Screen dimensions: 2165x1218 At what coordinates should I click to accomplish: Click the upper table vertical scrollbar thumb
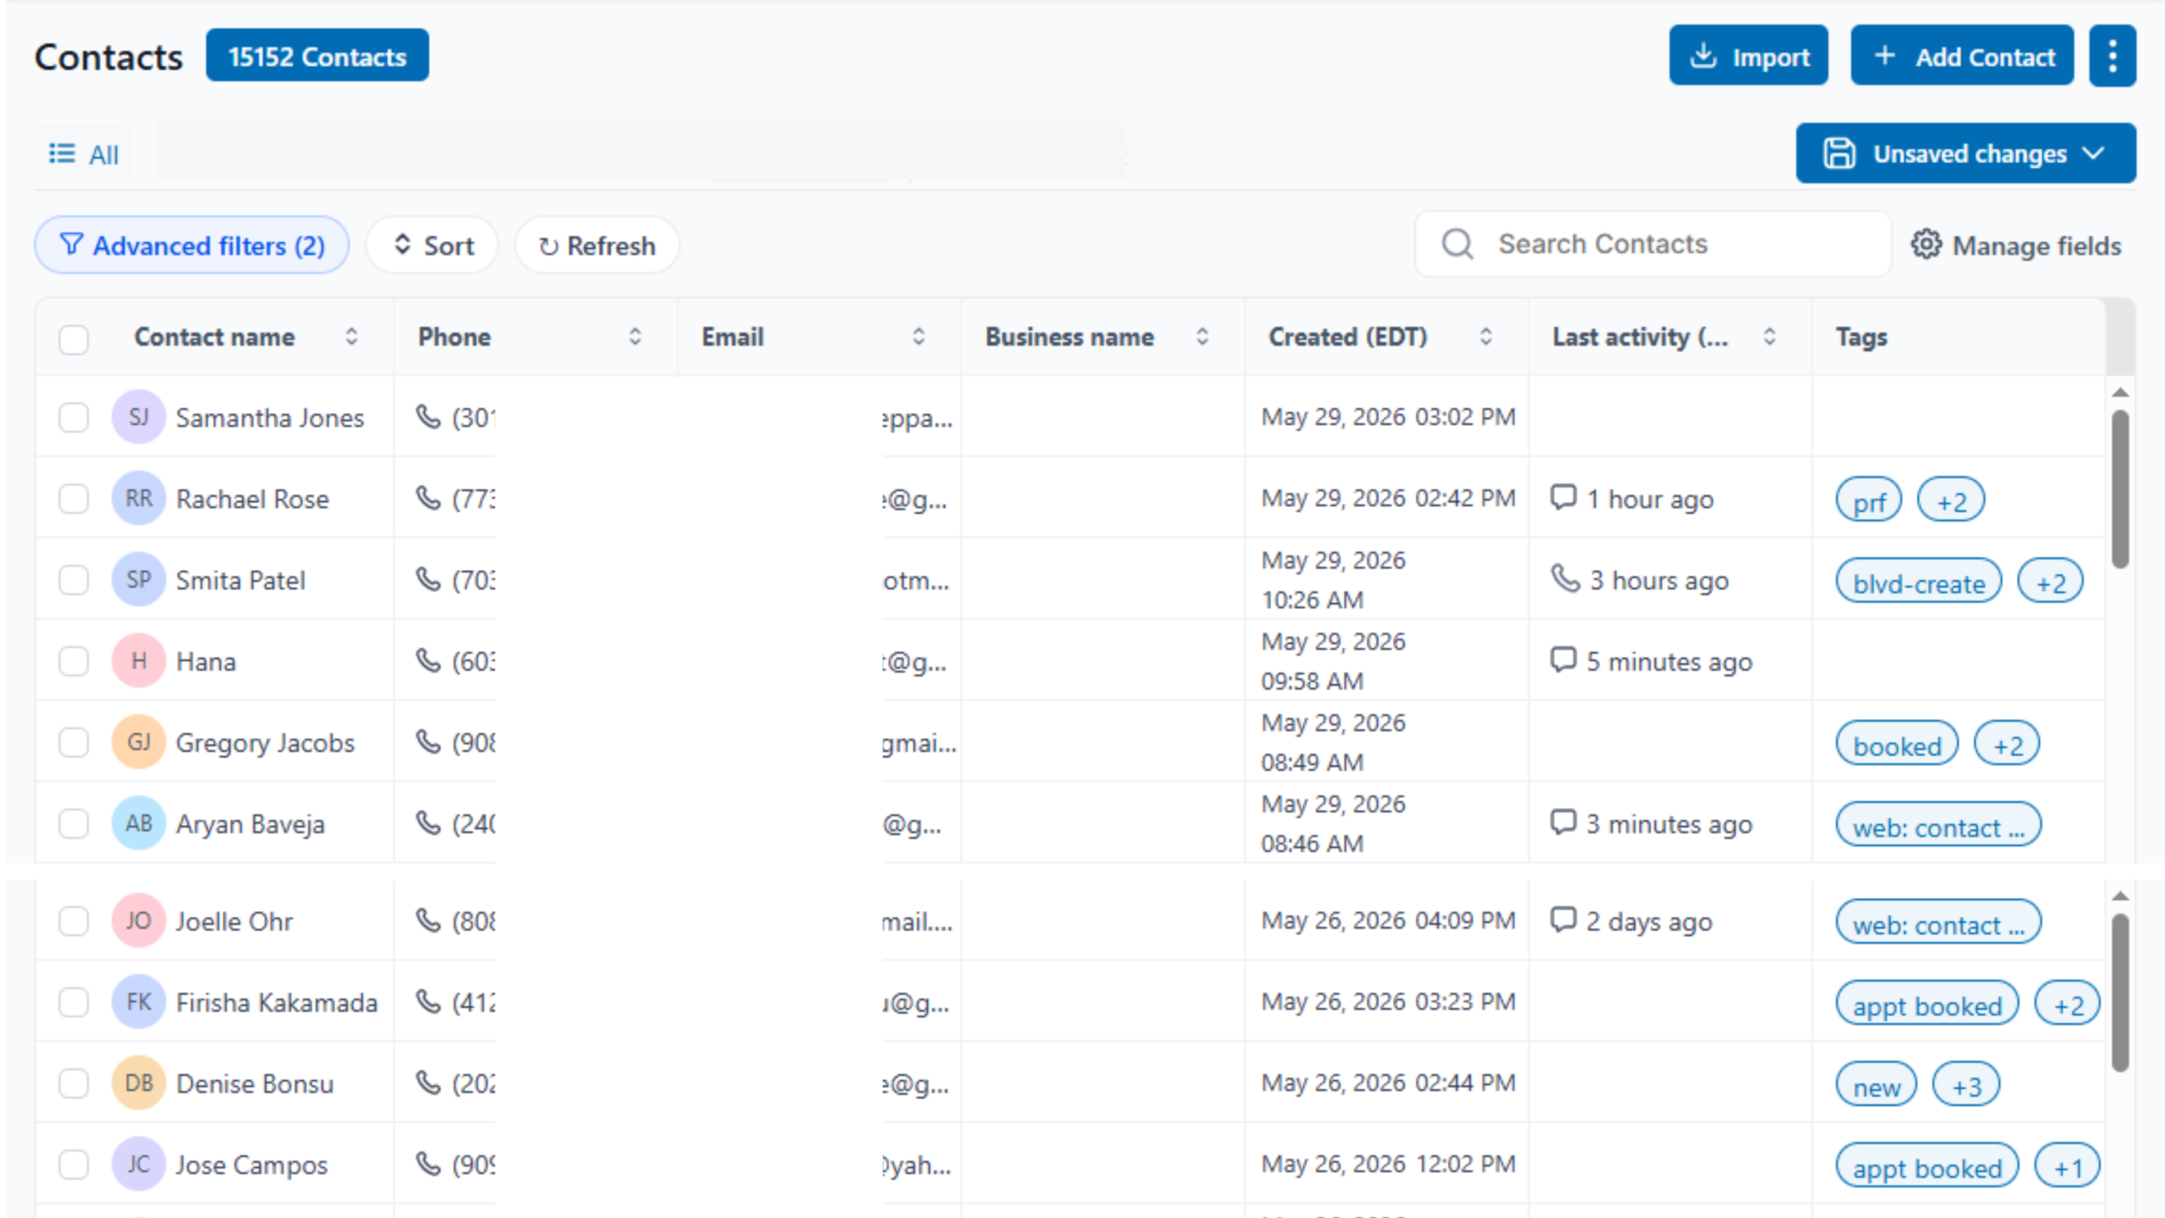[x=2120, y=489]
